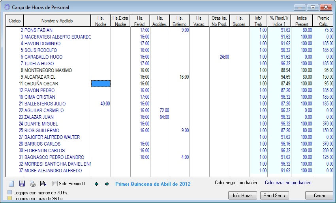The height and width of the screenshot is (203, 336).
Task: Click the Nombre y Apellido column header
Action: (57, 21)
